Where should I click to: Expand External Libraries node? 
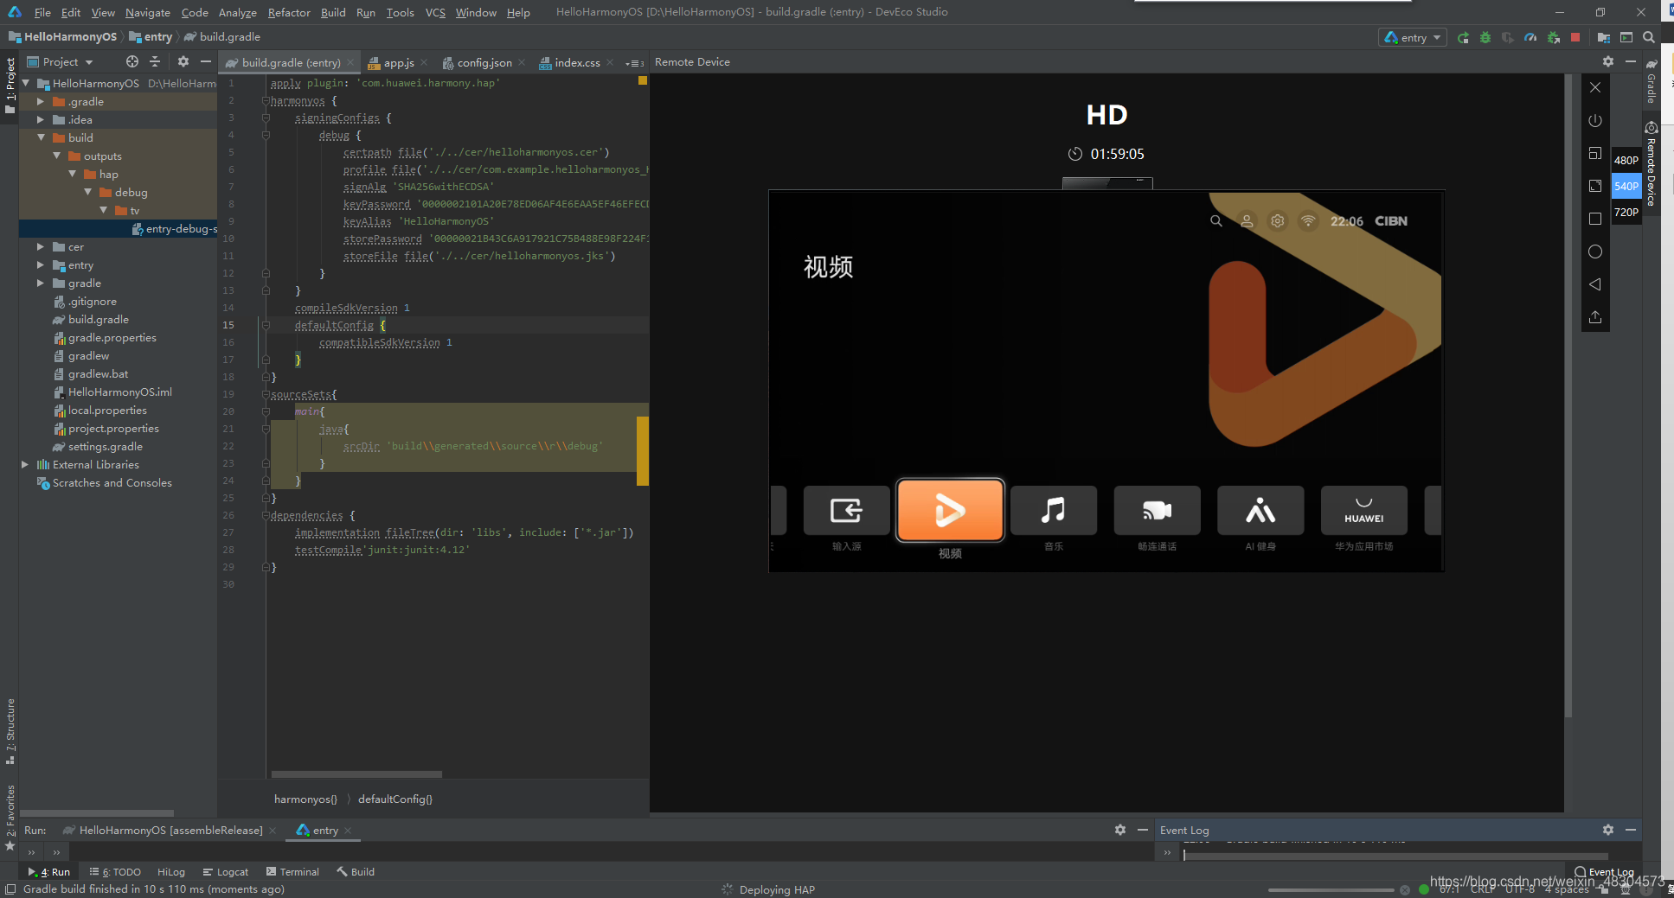24,465
